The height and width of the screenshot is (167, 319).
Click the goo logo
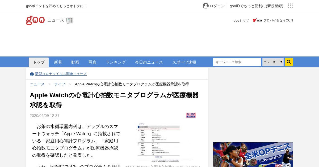35,20
